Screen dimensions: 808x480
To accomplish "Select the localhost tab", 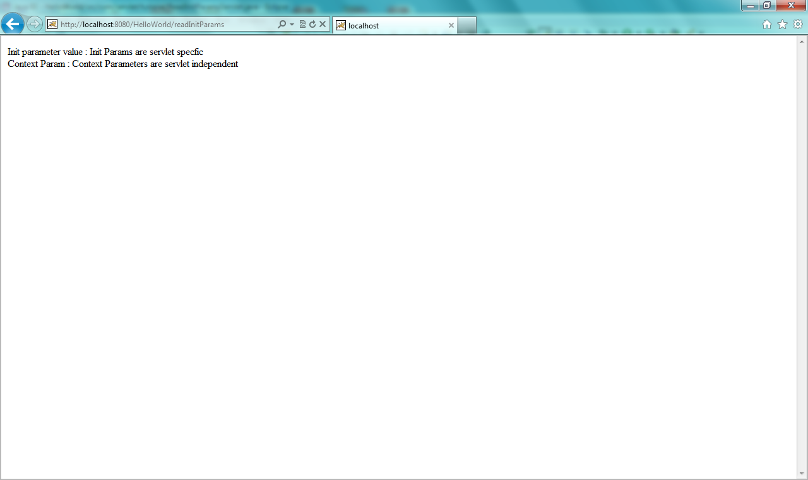I will (x=391, y=25).
